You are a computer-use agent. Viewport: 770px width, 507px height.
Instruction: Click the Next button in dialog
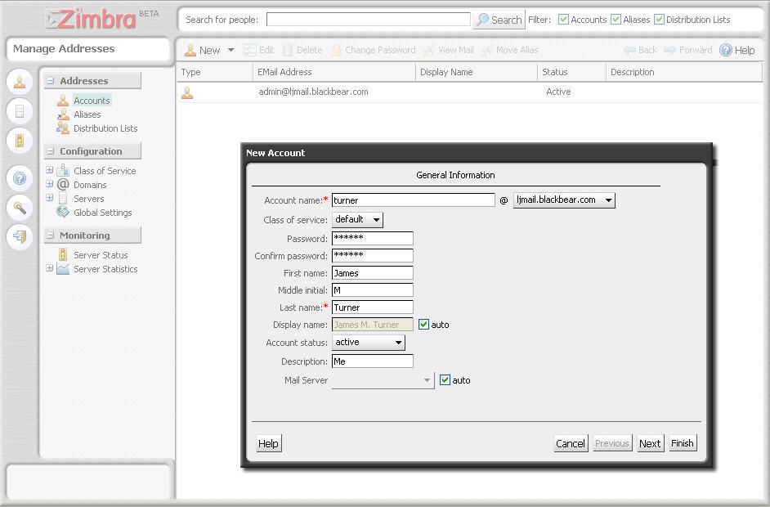coord(650,443)
